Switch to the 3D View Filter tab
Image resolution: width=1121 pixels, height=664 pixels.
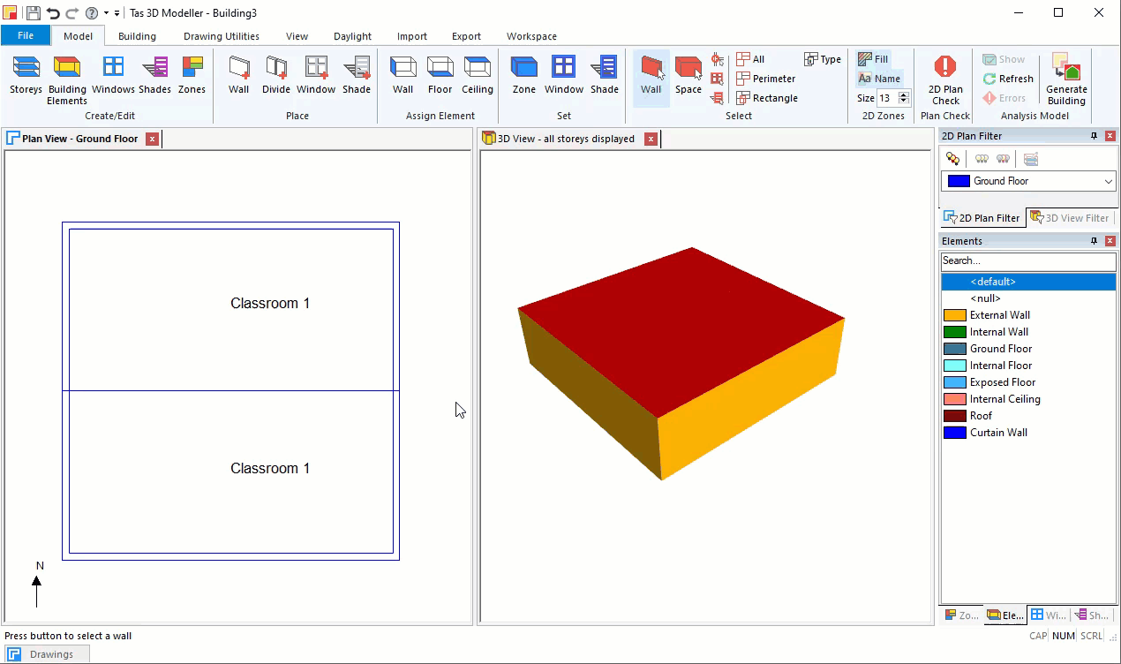pos(1070,218)
